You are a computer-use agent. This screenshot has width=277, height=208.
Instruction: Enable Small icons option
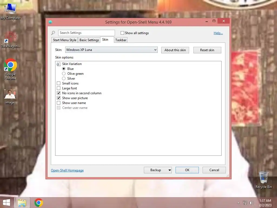(59, 83)
